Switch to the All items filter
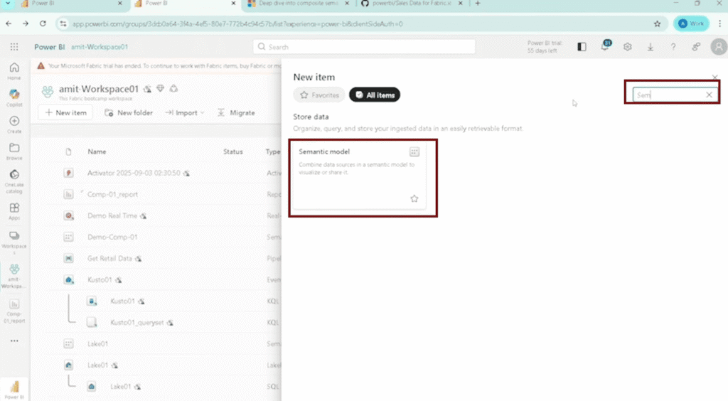Image resolution: width=728 pixels, height=401 pixels. [375, 95]
